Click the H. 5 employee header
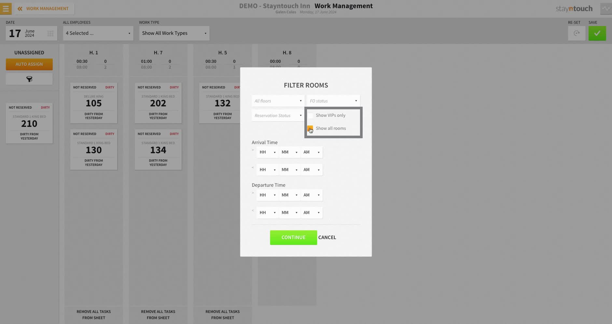Viewport: 612px width, 324px height. (x=223, y=53)
